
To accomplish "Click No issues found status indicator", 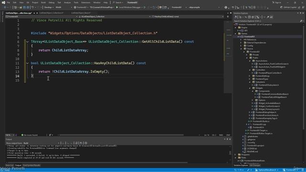I will 29,135.
